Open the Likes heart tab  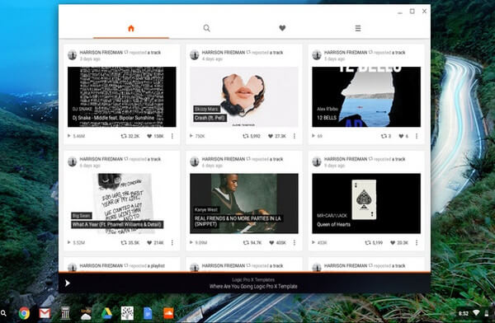coord(282,28)
